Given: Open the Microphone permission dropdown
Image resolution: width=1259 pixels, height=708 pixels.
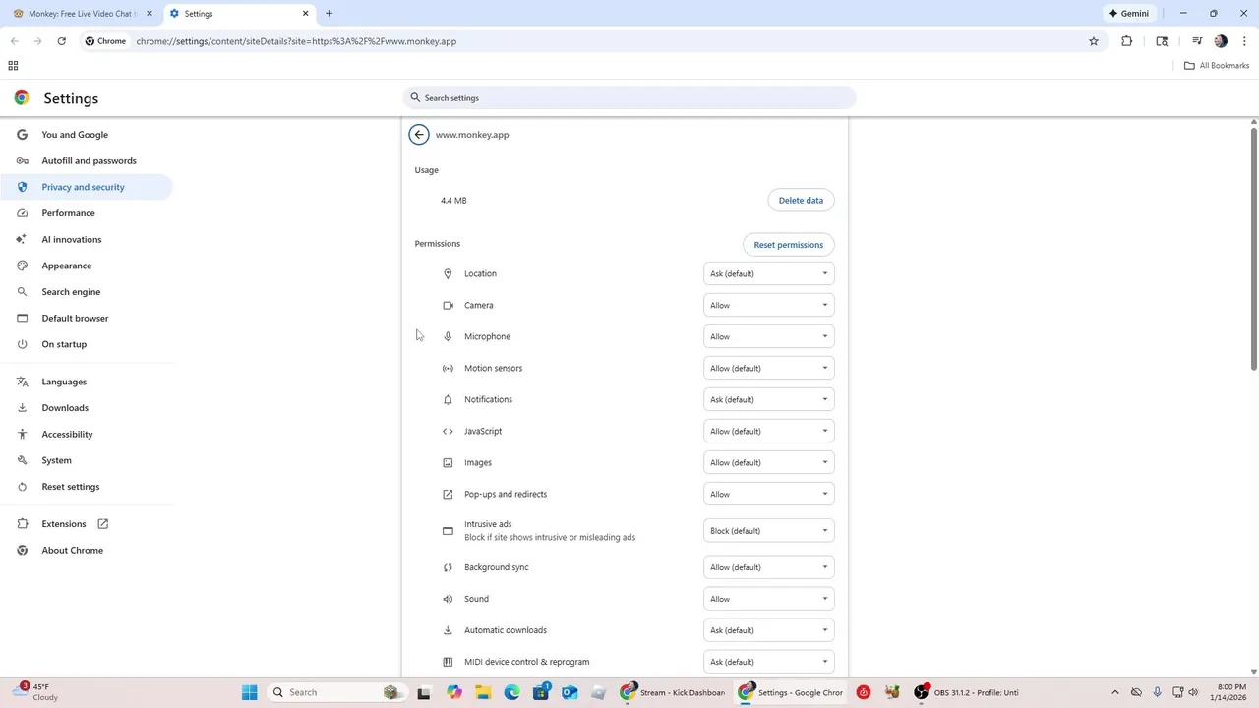Looking at the screenshot, I should [x=769, y=336].
